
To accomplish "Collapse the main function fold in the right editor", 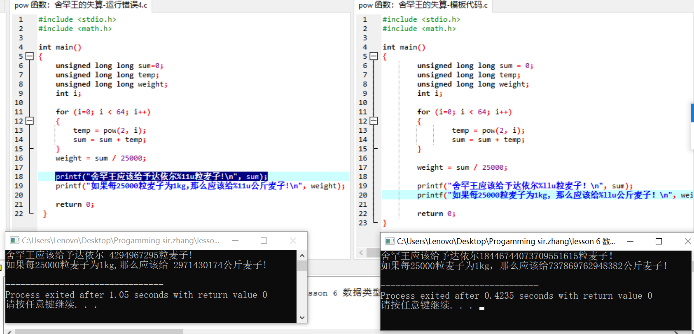I will tap(374, 56).
